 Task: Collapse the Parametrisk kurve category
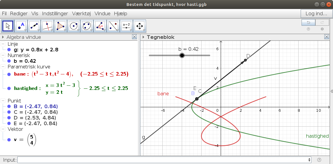3,67
